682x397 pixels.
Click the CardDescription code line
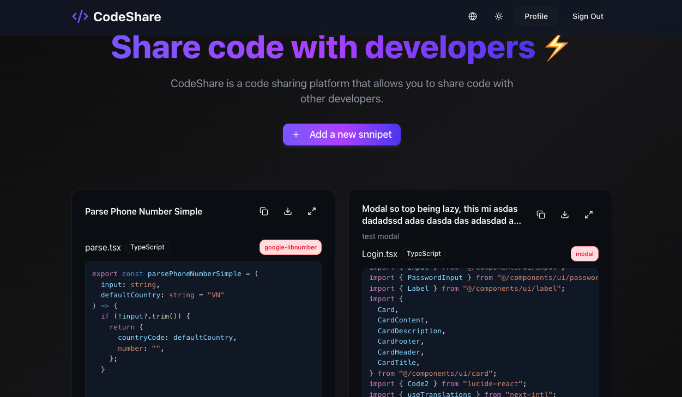(412, 331)
